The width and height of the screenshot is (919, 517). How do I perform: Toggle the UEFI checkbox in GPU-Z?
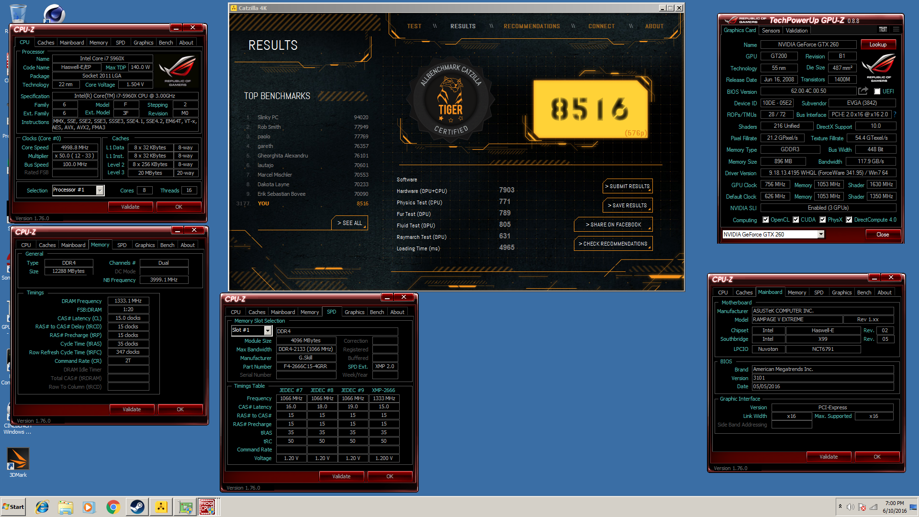point(877,91)
